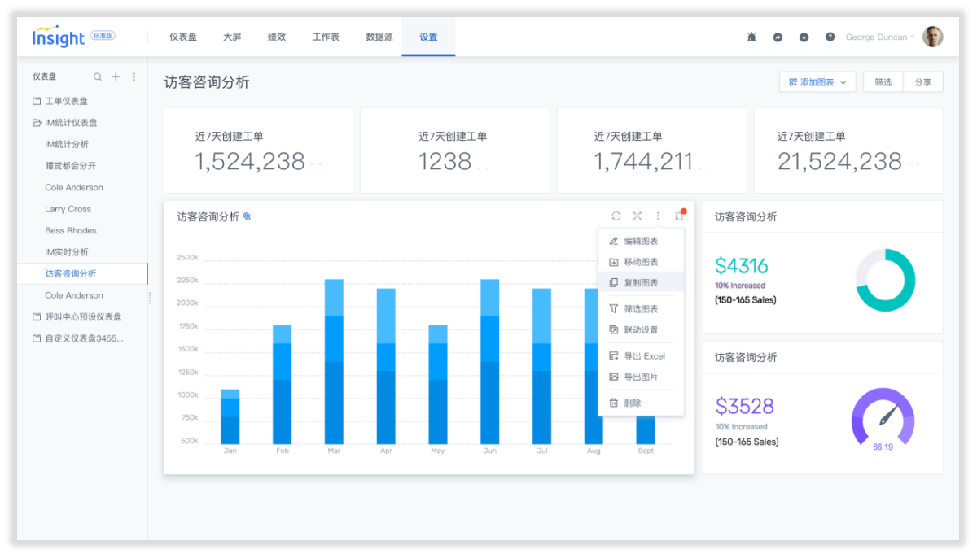Click the 筛选 button

883,82
